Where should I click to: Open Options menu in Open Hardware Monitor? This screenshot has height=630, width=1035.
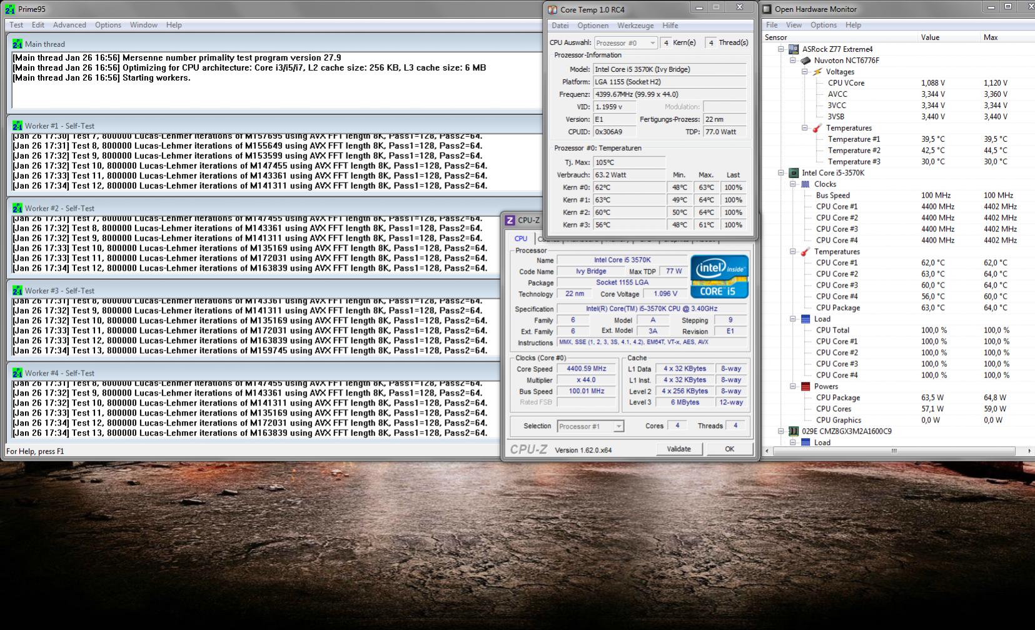(x=824, y=25)
